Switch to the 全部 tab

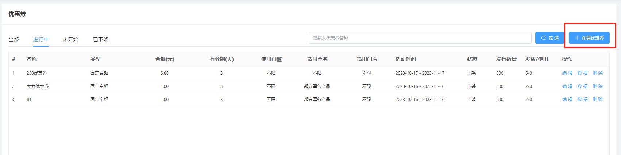click(13, 39)
